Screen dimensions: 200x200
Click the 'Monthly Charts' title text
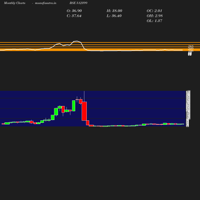point(14,3)
